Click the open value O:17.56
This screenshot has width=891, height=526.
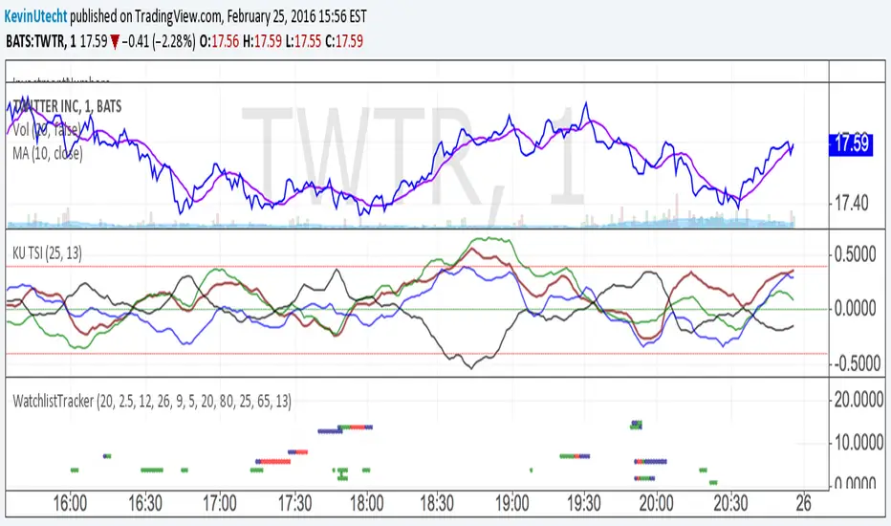tap(219, 41)
